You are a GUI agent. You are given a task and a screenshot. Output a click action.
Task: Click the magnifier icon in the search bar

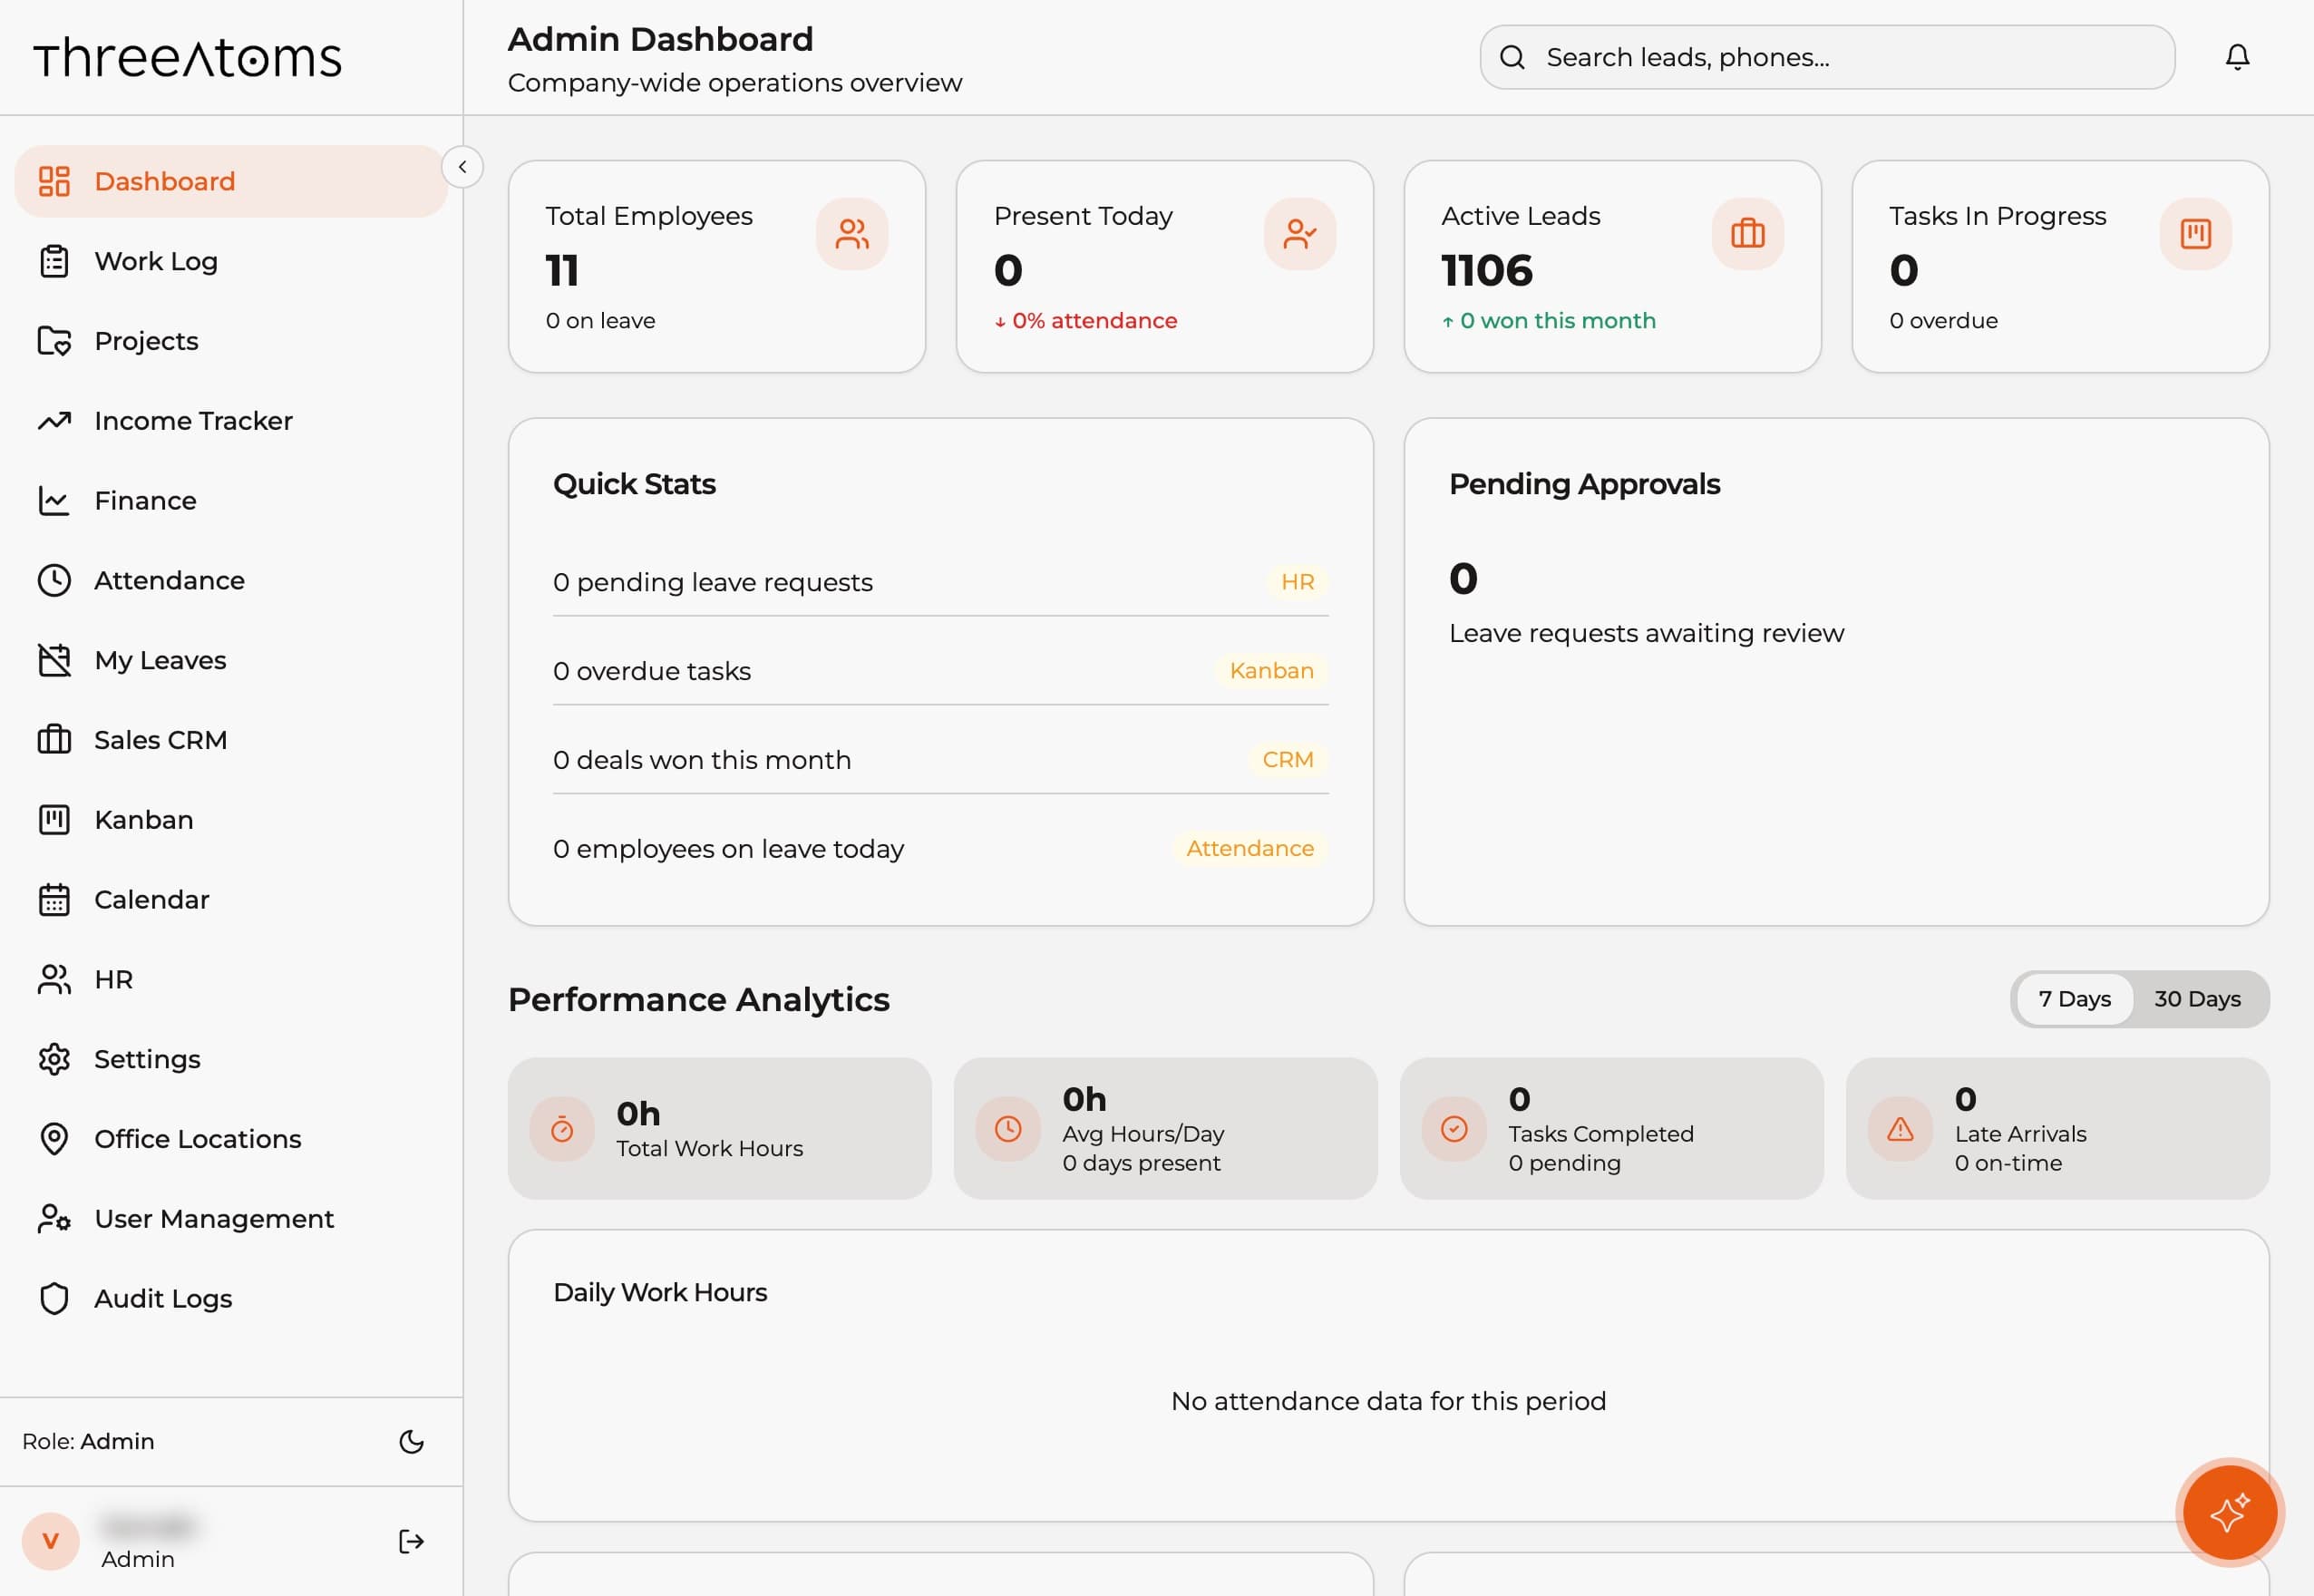tap(1512, 57)
